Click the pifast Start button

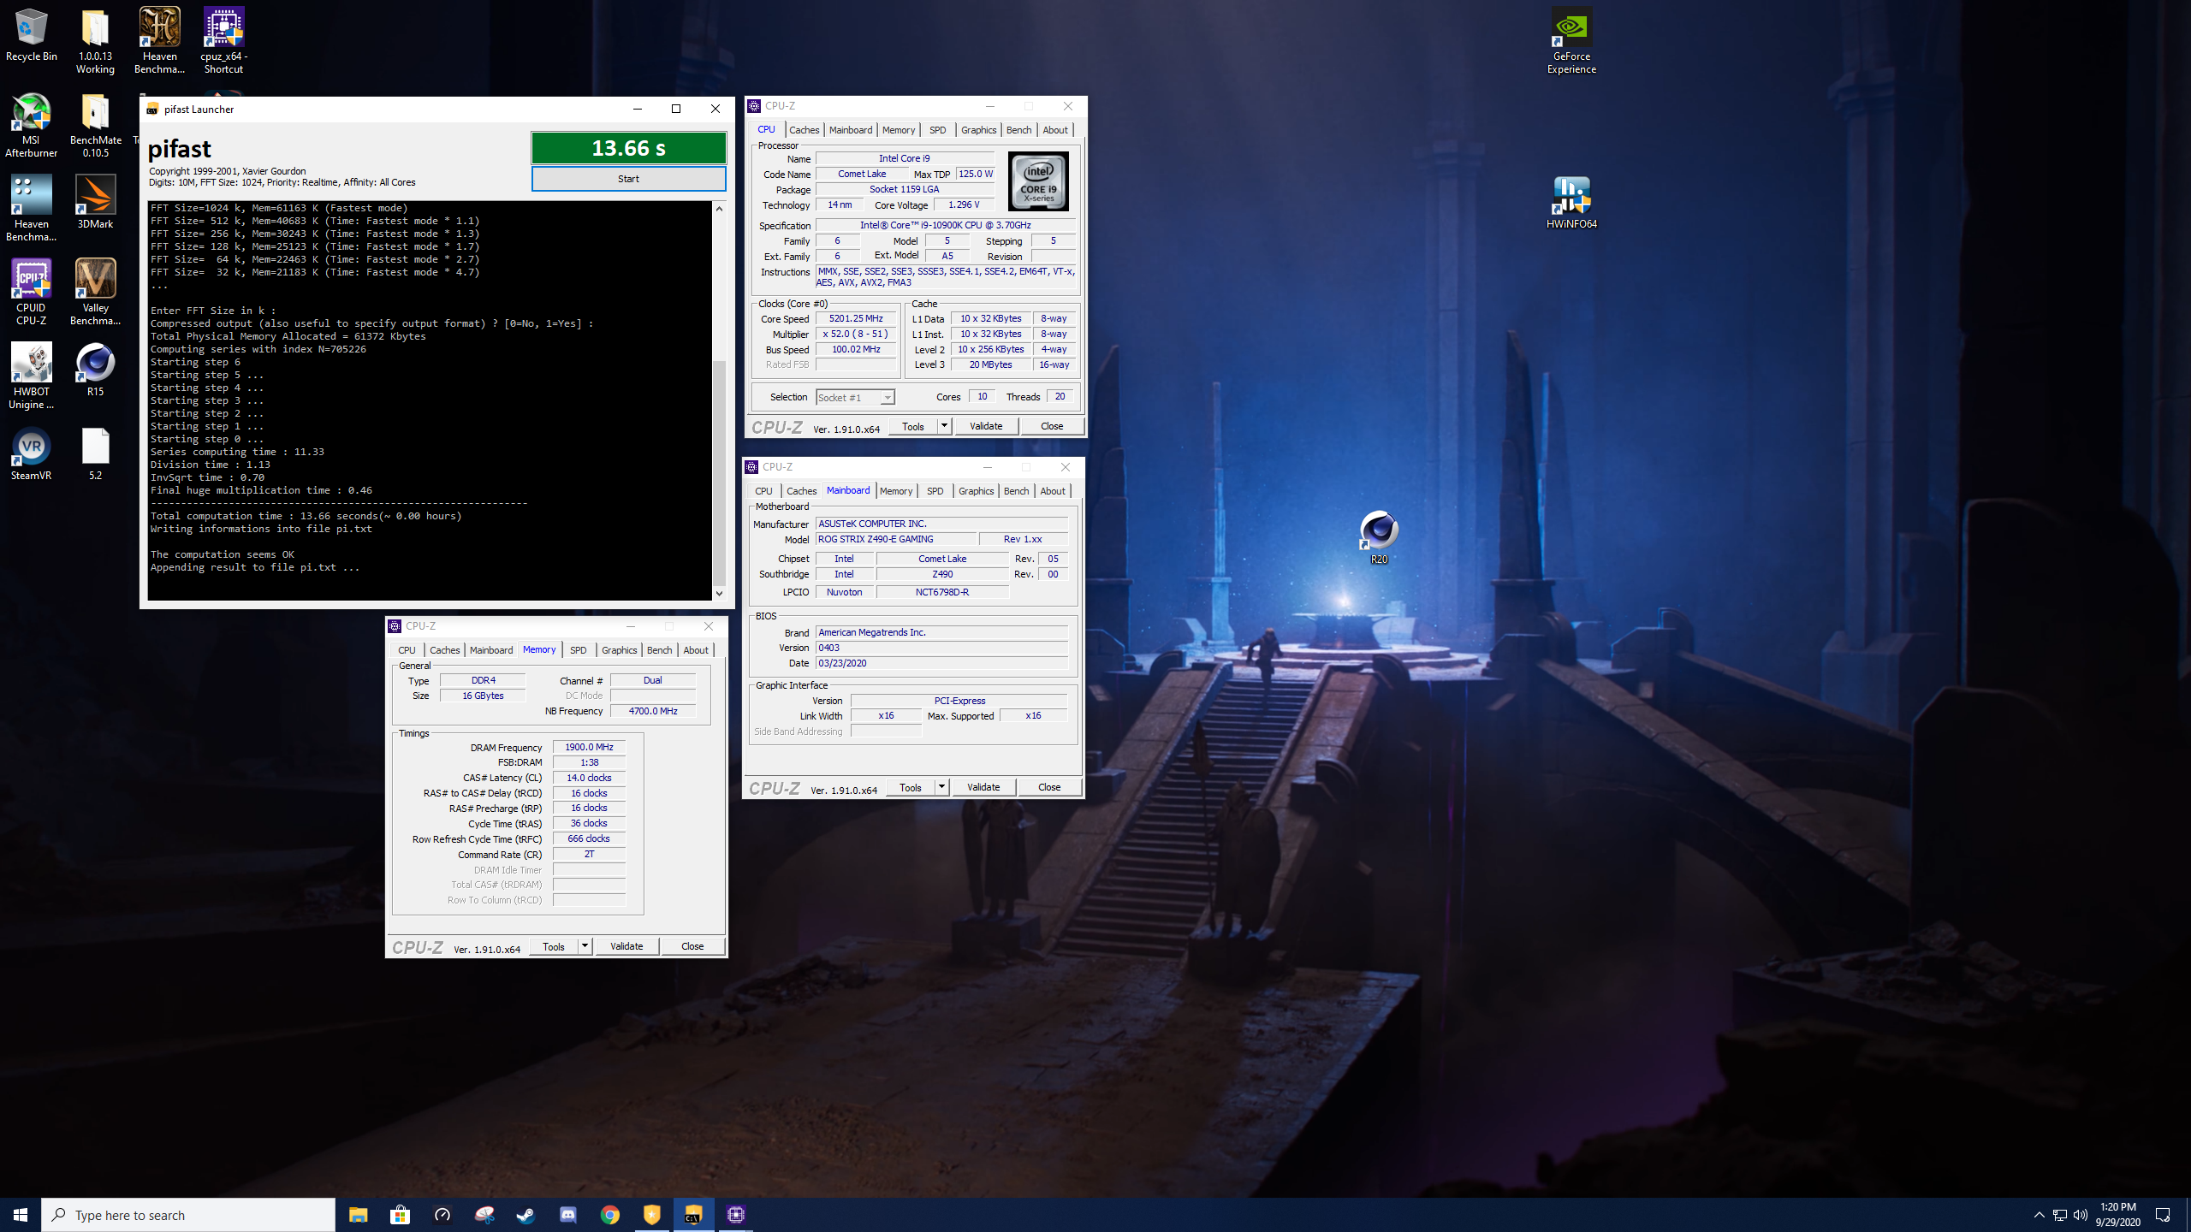click(x=628, y=179)
